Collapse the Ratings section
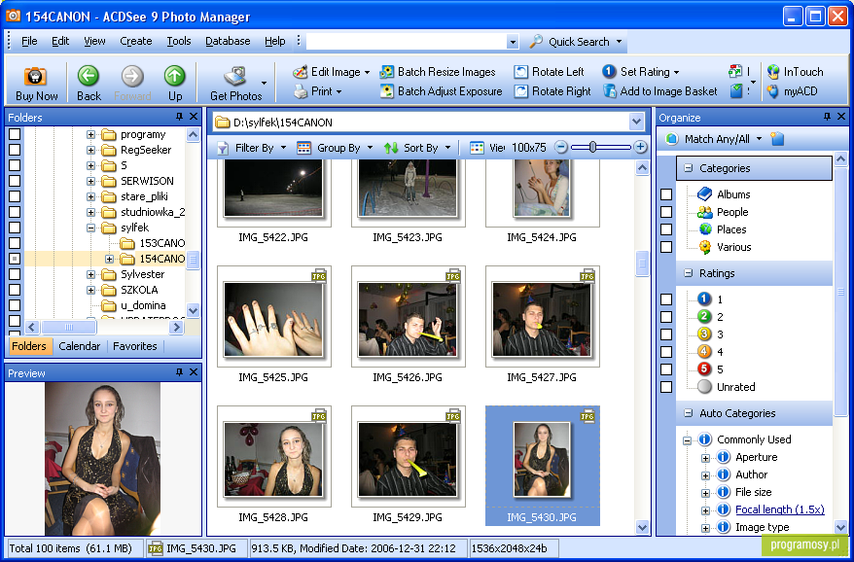 coord(689,273)
